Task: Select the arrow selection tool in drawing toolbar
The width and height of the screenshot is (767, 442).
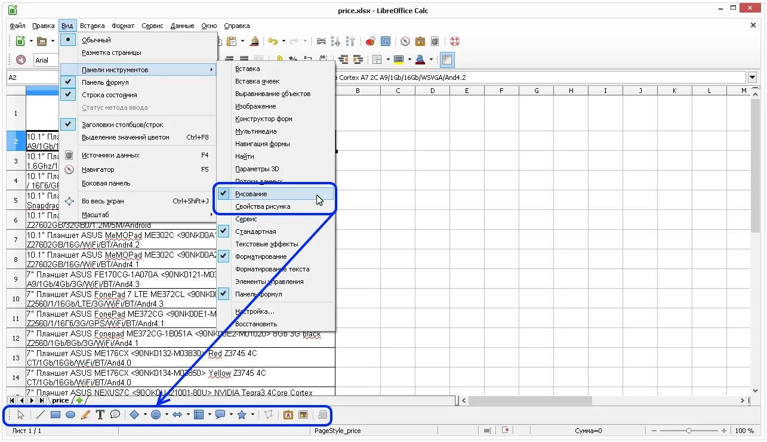Action: 21,415
